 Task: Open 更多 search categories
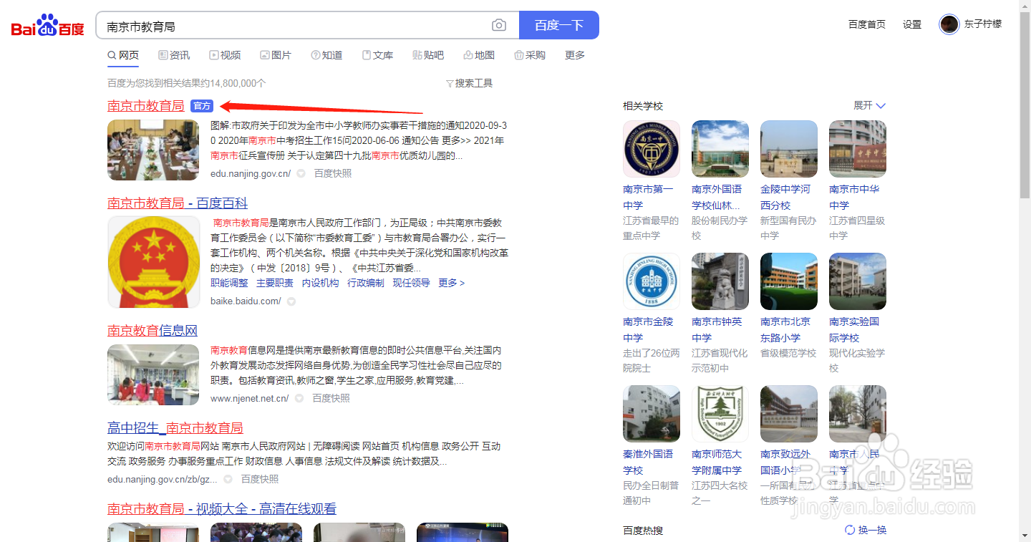pyautogui.click(x=575, y=55)
